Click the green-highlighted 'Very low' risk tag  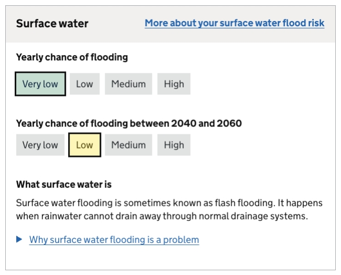(40, 84)
